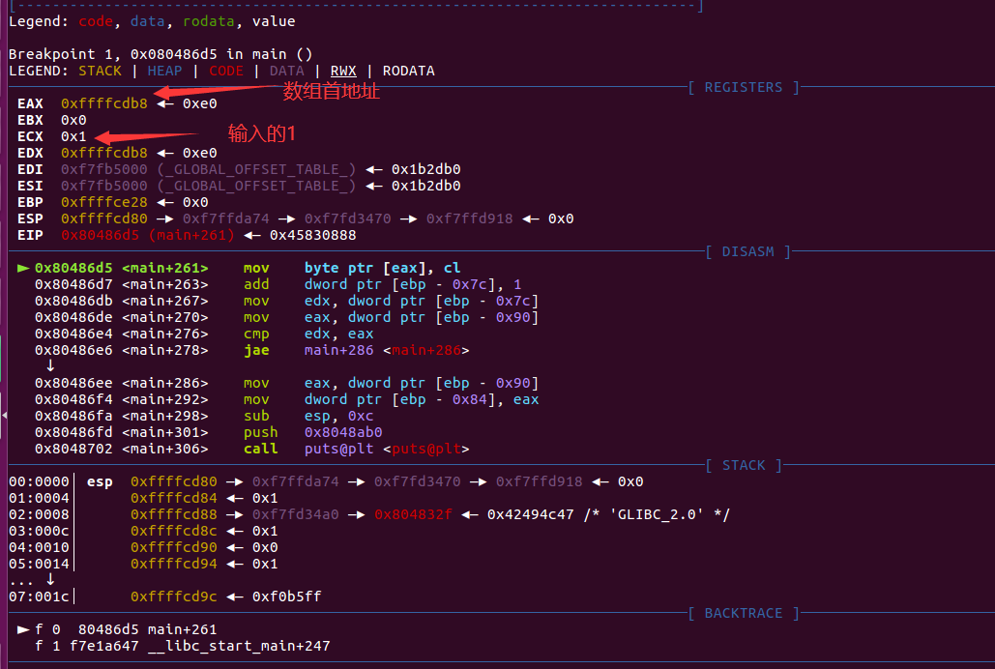Screen dimensions: 995x669
Task: Click the jae main+286 jump instruction
Action: point(356,351)
